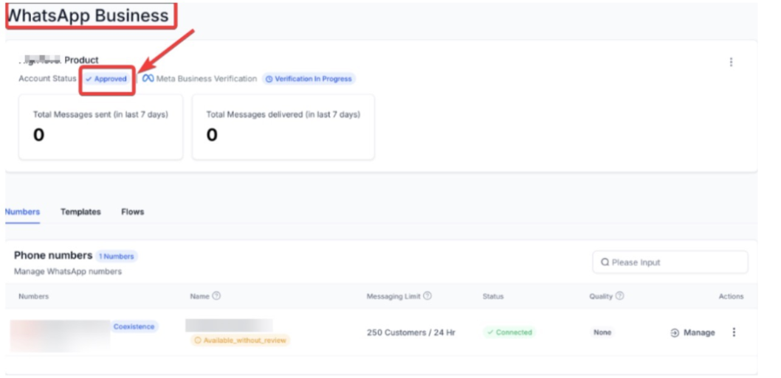This screenshot has height=378, width=781.
Task: Click the Available_without_review warning icon
Action: pos(198,340)
